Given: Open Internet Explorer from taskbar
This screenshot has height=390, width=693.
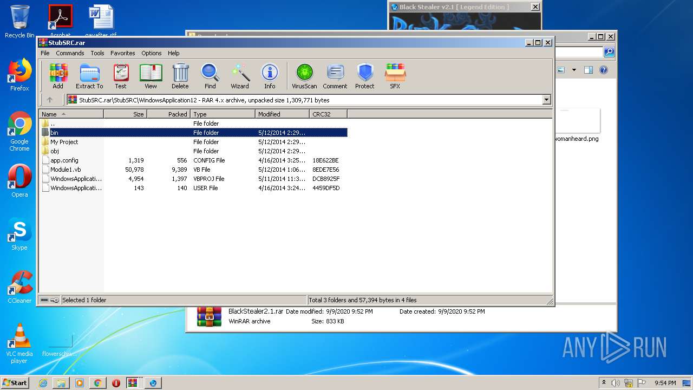Looking at the screenshot, I should click(x=43, y=383).
